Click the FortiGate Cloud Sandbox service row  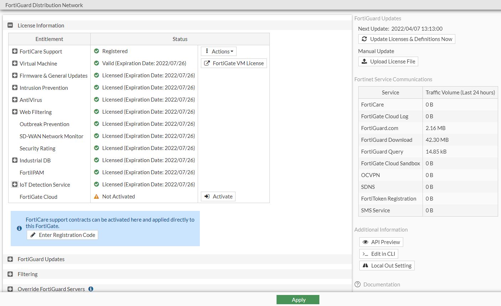(x=428, y=164)
